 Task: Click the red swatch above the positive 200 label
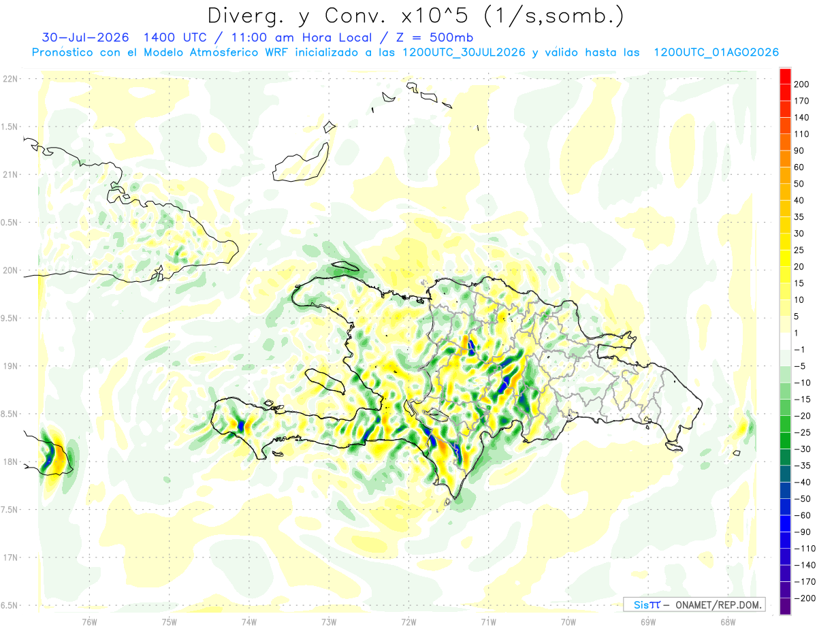(785, 76)
